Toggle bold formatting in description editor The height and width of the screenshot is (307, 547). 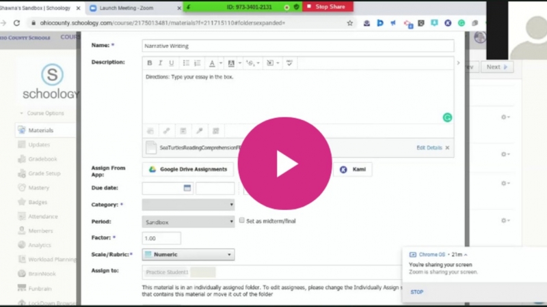[x=150, y=63]
